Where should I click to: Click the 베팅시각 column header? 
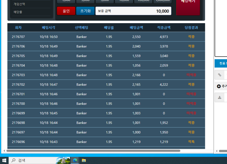[x=49, y=28]
